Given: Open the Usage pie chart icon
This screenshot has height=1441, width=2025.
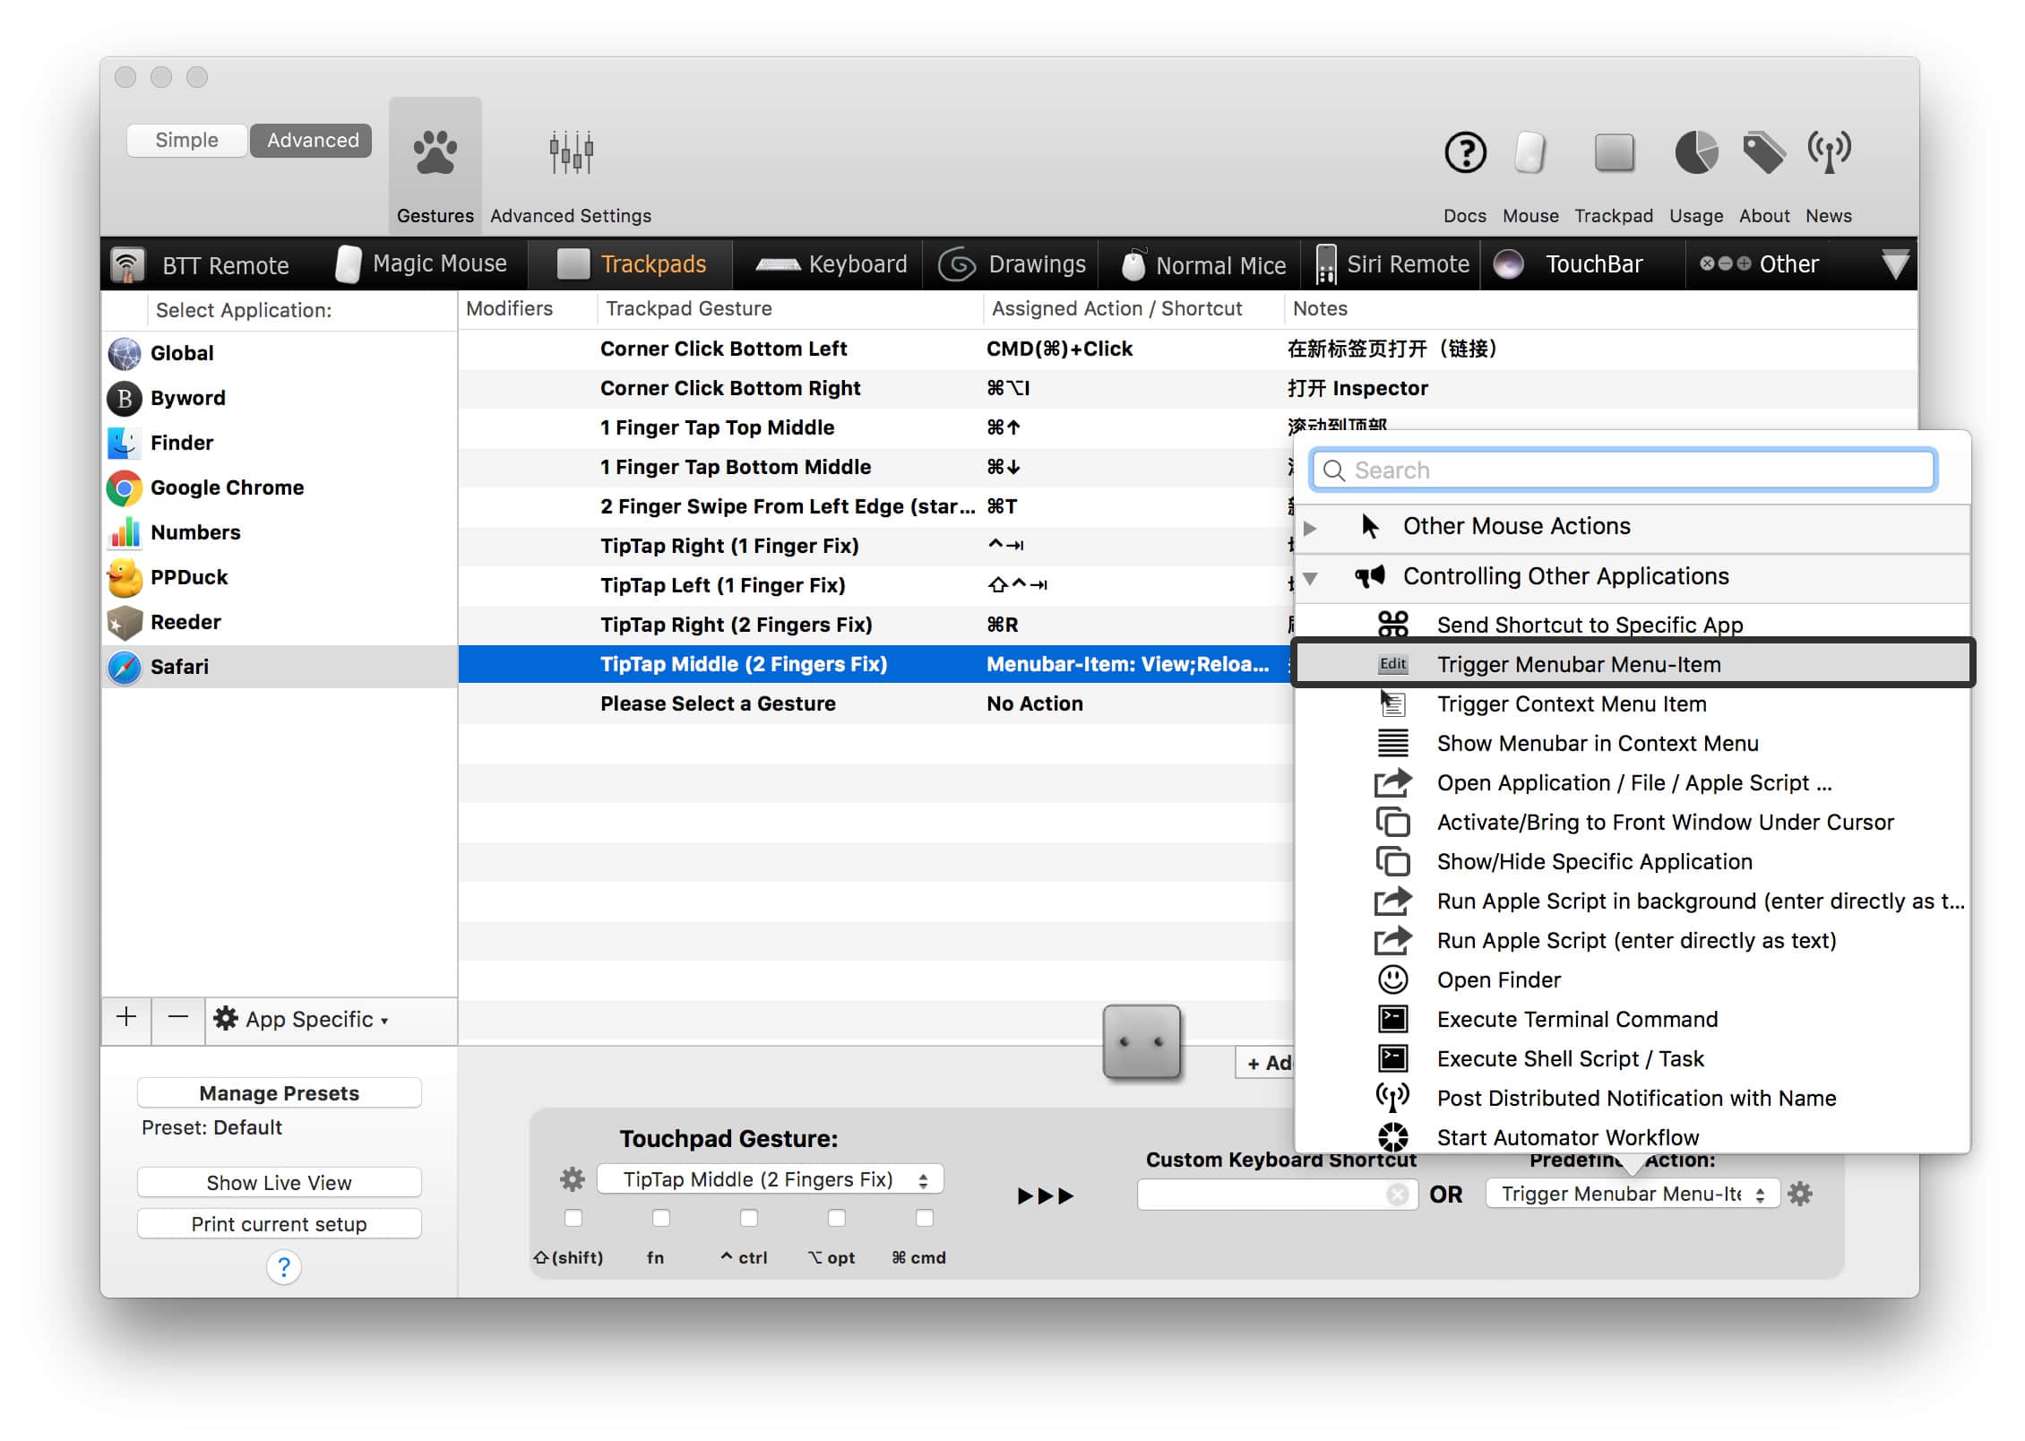Looking at the screenshot, I should coord(1695,153).
